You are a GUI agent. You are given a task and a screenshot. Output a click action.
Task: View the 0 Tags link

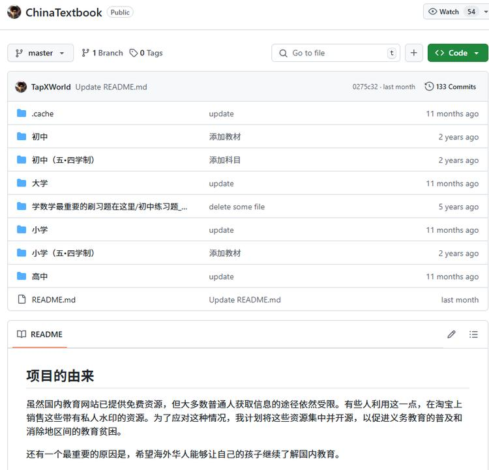coord(146,53)
